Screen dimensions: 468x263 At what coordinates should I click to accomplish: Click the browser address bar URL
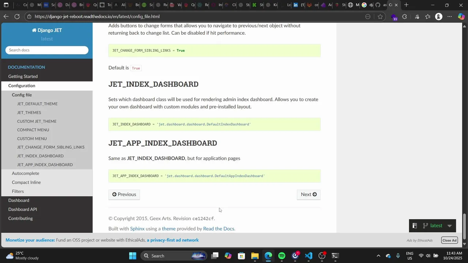pyautogui.click(x=97, y=16)
